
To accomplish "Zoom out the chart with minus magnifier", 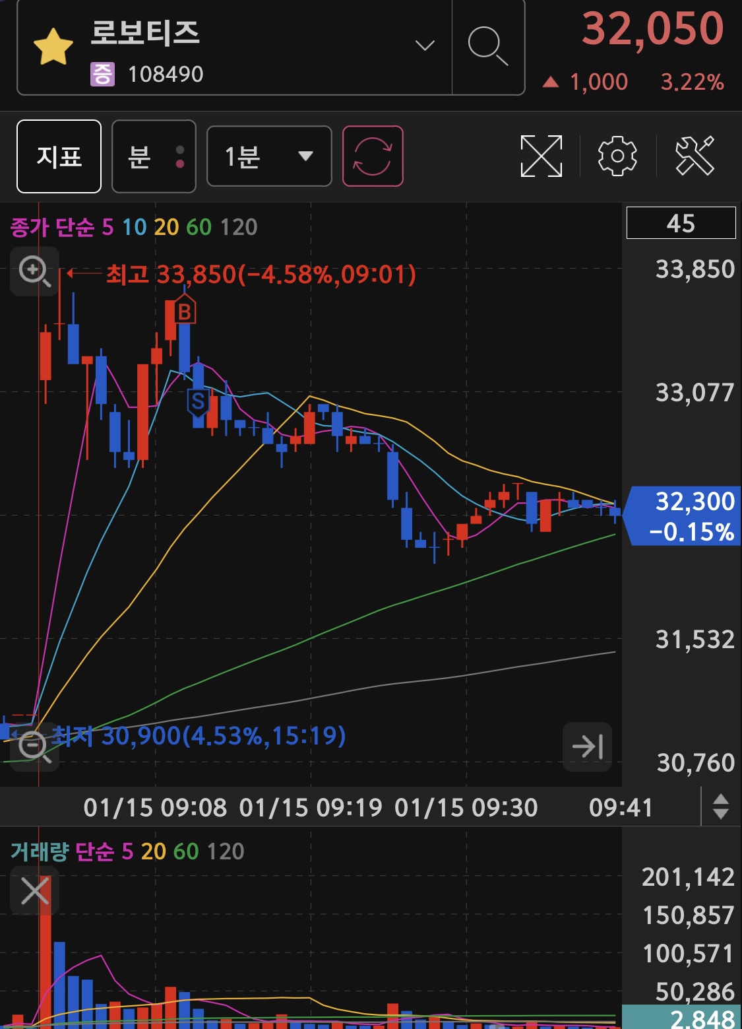I will 34,747.
